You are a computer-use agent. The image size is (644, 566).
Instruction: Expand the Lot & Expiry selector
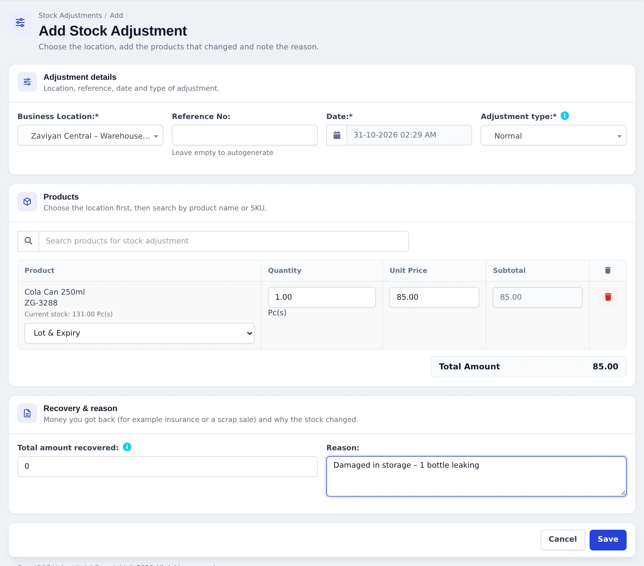tap(139, 333)
